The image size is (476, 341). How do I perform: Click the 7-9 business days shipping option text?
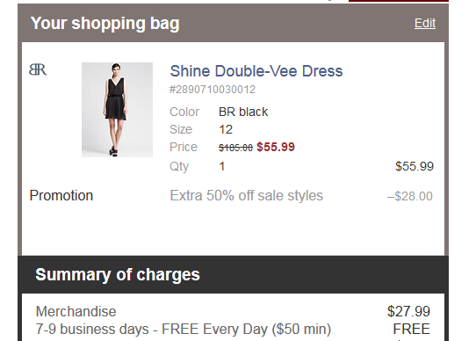coord(184,330)
